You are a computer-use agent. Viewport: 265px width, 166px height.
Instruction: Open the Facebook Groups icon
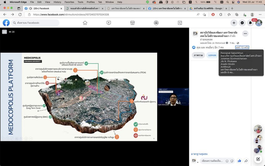point(156,23)
